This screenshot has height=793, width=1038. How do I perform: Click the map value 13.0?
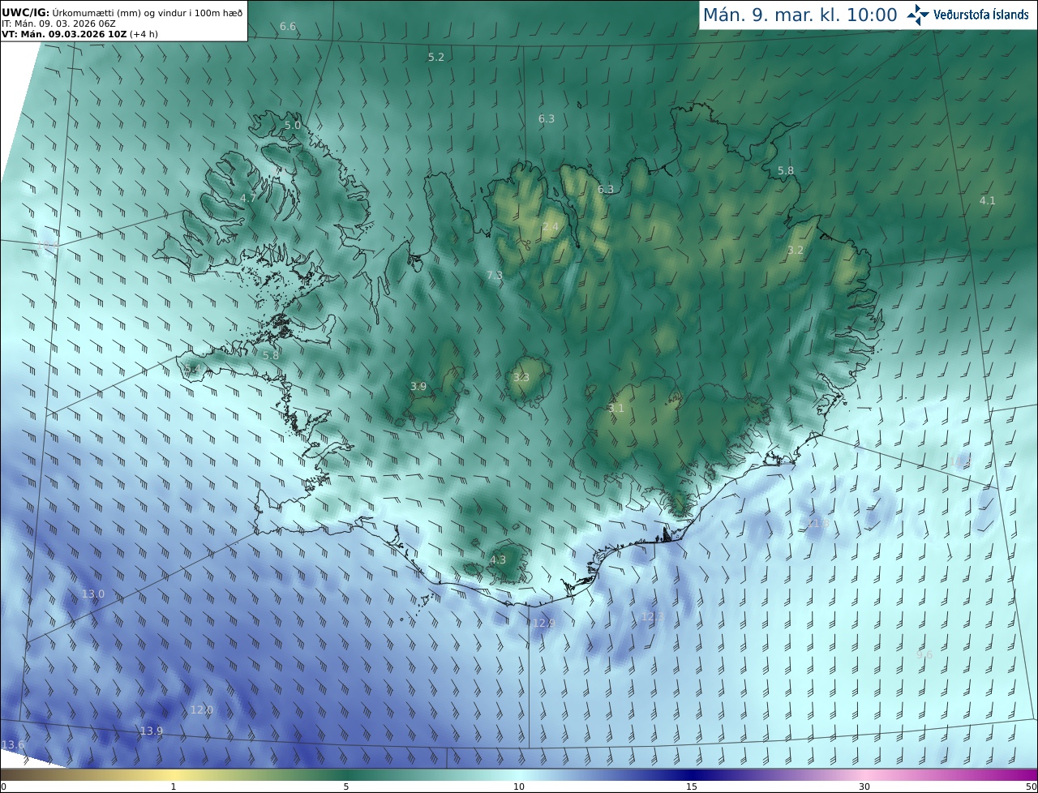click(x=93, y=594)
